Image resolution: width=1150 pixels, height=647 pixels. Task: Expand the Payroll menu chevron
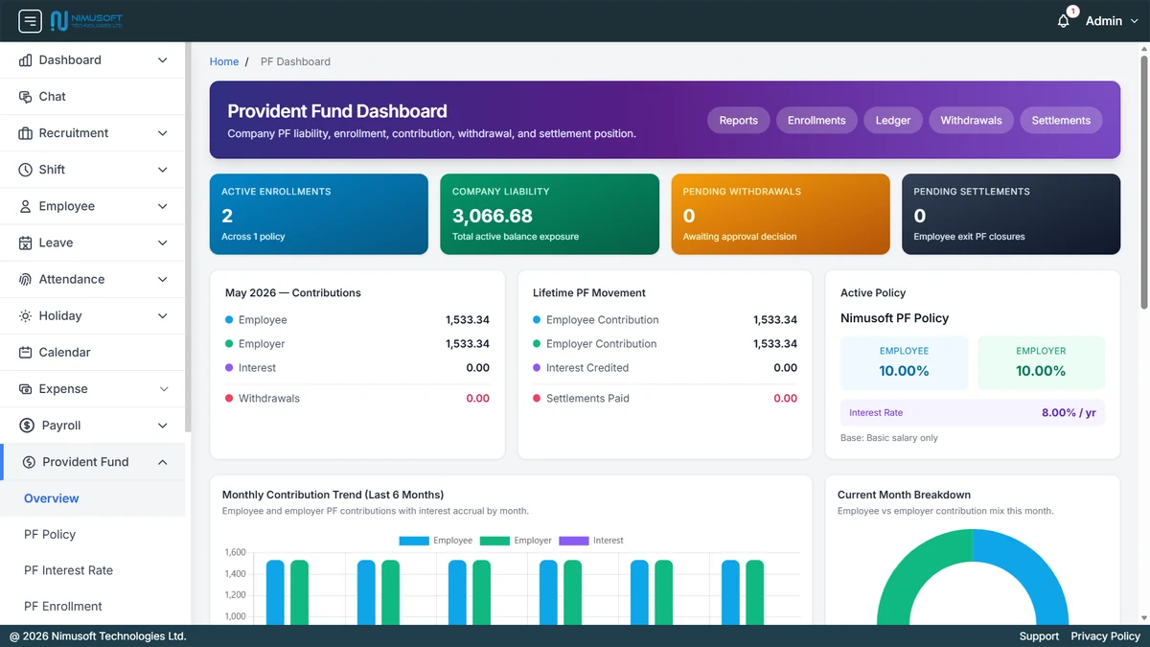point(163,426)
